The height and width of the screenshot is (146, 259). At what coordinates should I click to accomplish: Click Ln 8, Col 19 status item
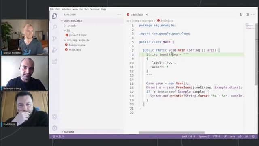click(x=189, y=137)
